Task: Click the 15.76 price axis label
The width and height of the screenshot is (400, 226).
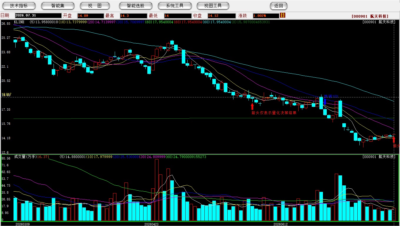Action: click(6, 124)
